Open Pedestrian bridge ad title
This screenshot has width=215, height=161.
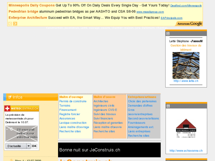pyautogui.click(x=23, y=12)
